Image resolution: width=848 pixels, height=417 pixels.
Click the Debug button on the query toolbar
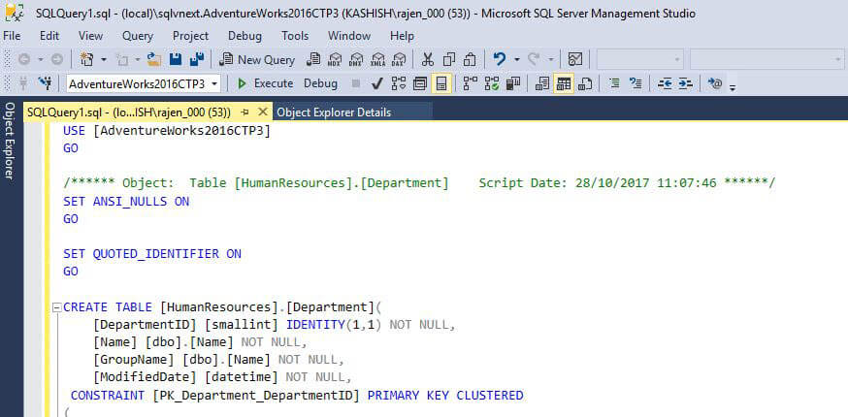(320, 83)
